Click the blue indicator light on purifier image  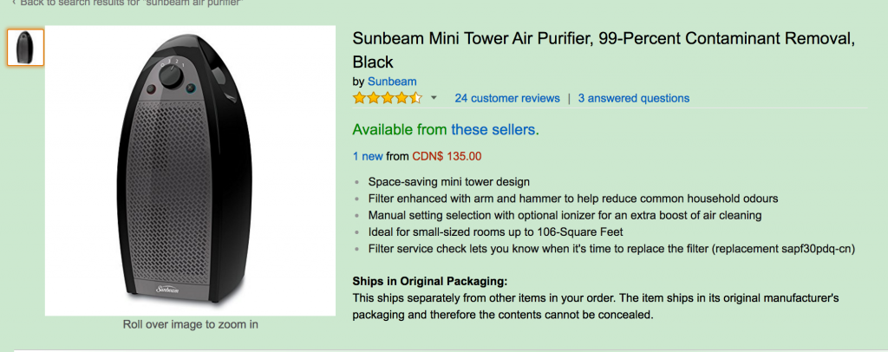pyautogui.click(x=191, y=88)
